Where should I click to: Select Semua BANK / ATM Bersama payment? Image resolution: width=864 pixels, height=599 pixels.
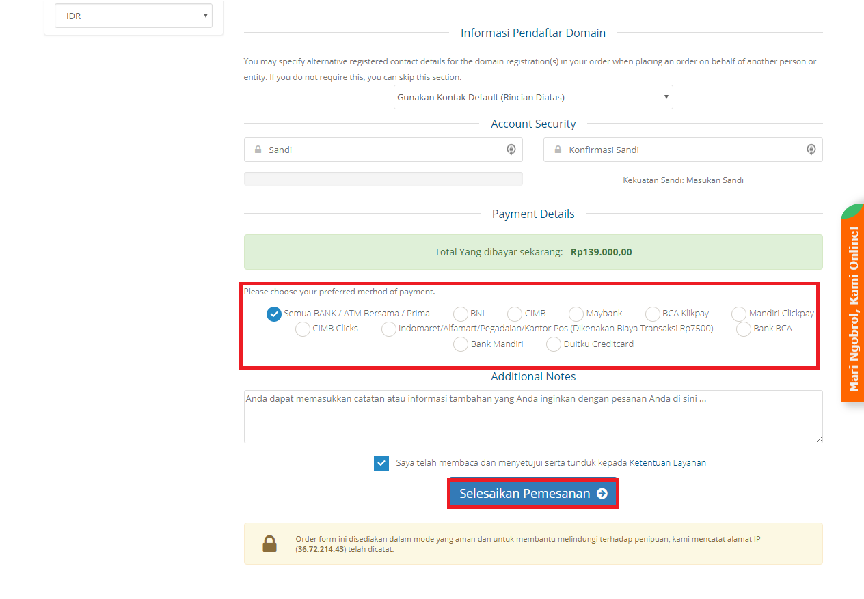pyautogui.click(x=274, y=314)
